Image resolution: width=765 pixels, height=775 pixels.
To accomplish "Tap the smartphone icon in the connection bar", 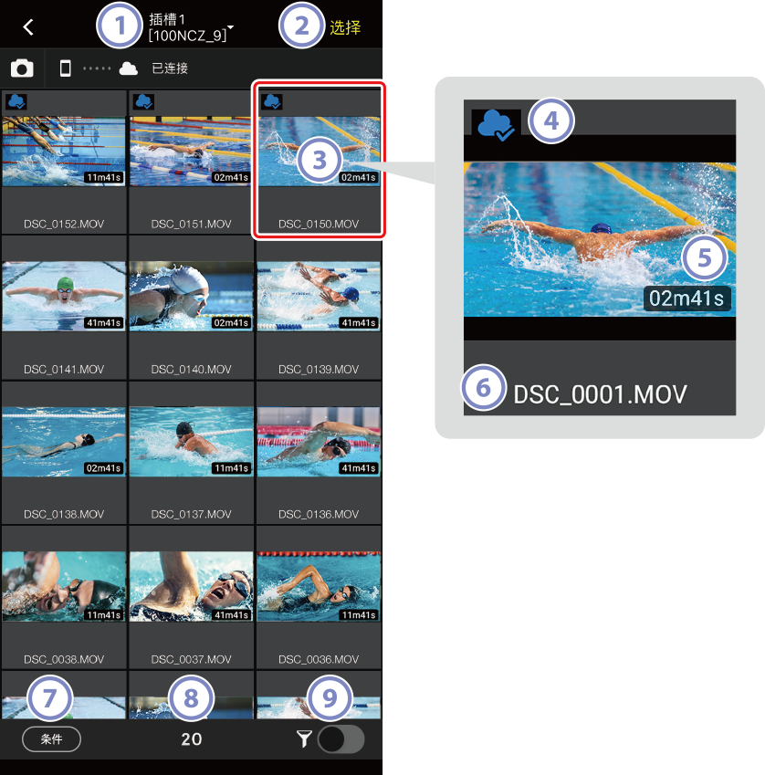I will click(x=65, y=68).
